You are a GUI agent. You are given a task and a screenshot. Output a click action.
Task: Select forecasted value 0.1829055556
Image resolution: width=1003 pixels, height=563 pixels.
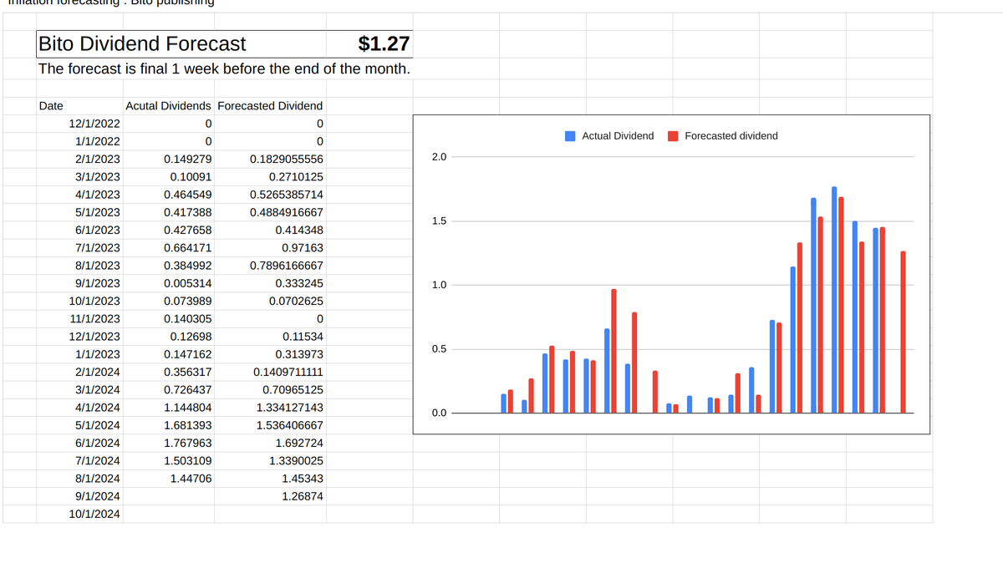pyautogui.click(x=270, y=159)
